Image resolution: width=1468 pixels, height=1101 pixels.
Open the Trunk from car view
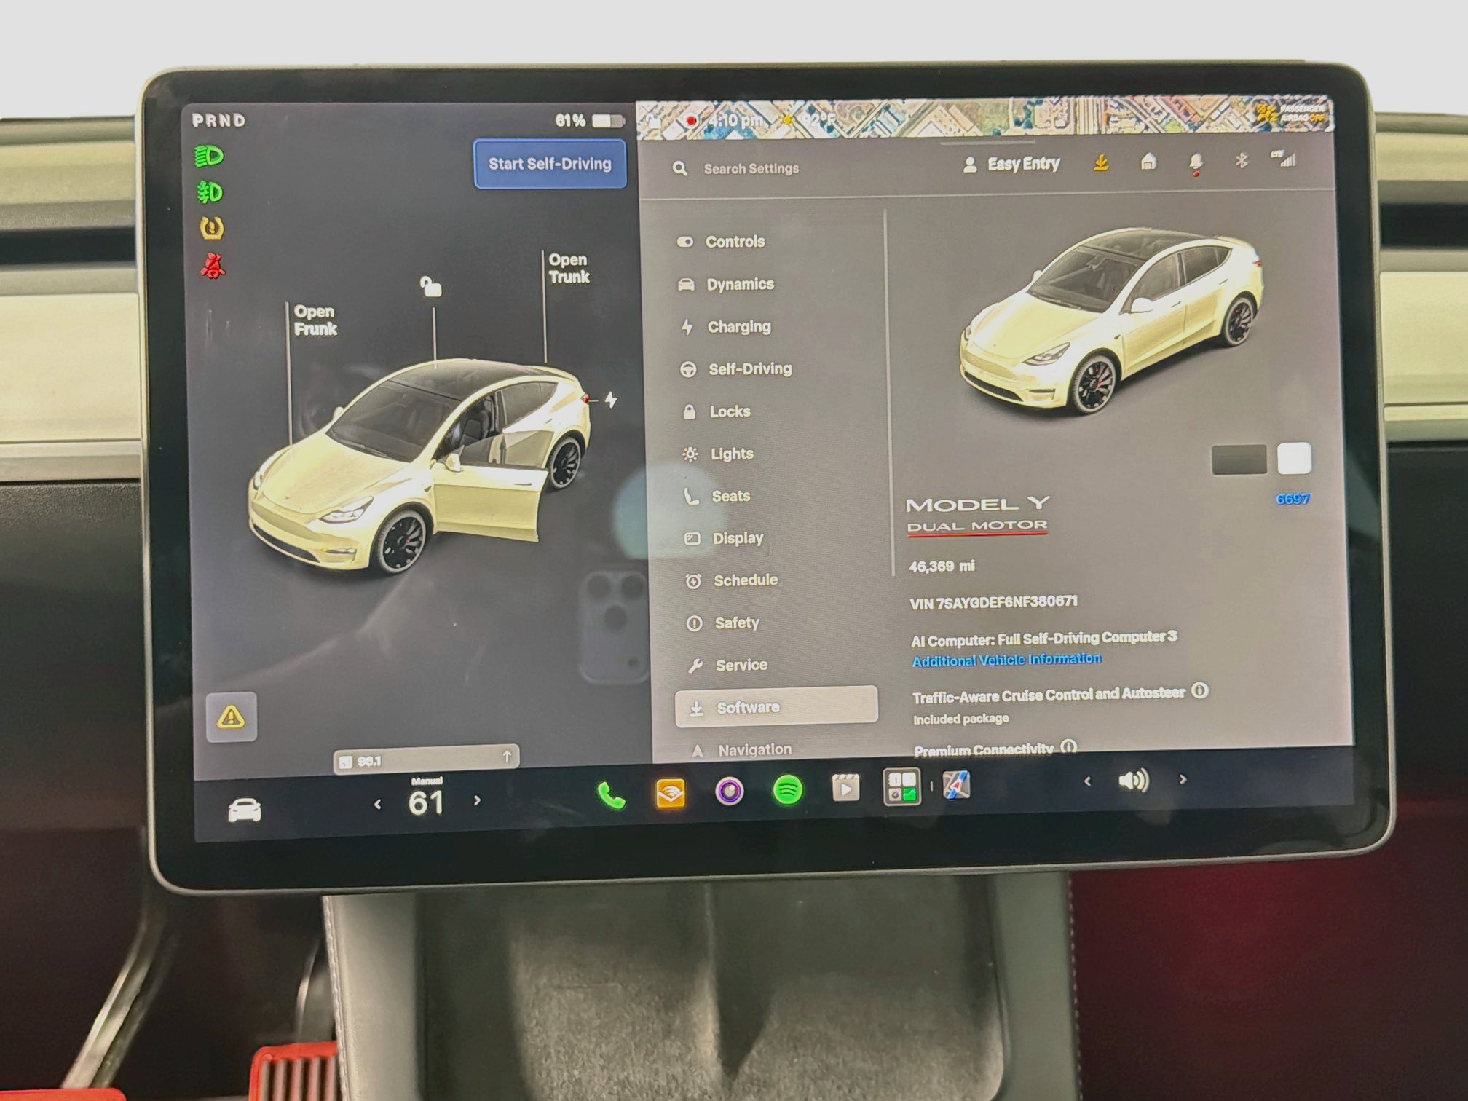pyautogui.click(x=569, y=268)
